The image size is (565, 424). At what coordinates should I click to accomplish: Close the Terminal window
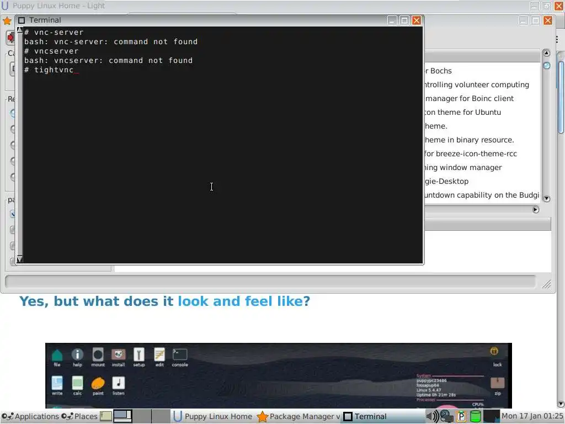point(417,20)
